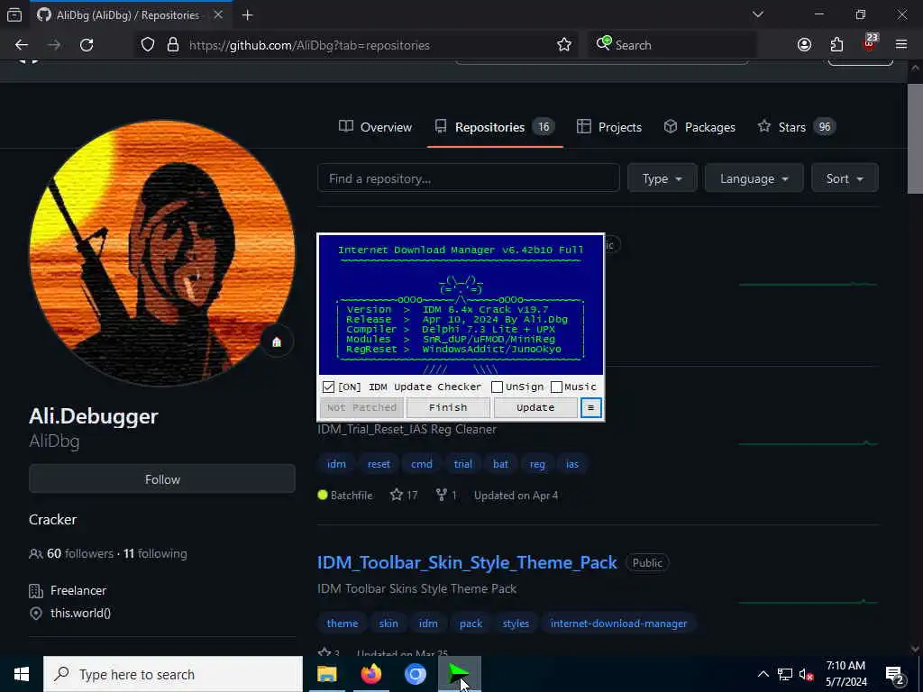Click the Follow button
This screenshot has height=692, width=923.
(x=162, y=479)
